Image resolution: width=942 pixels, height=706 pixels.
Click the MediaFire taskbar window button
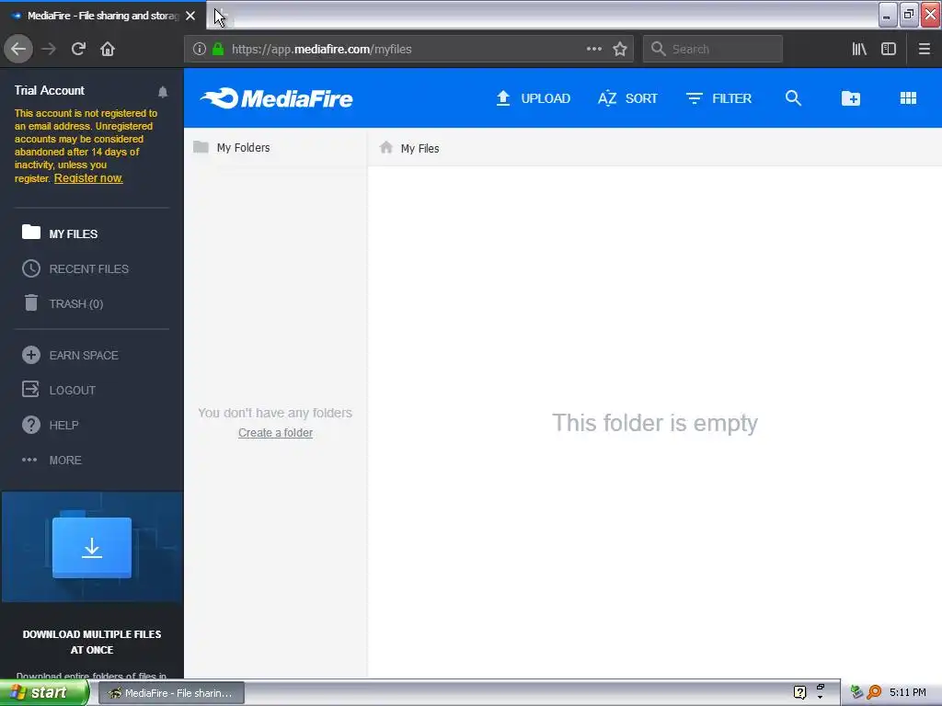(170, 693)
